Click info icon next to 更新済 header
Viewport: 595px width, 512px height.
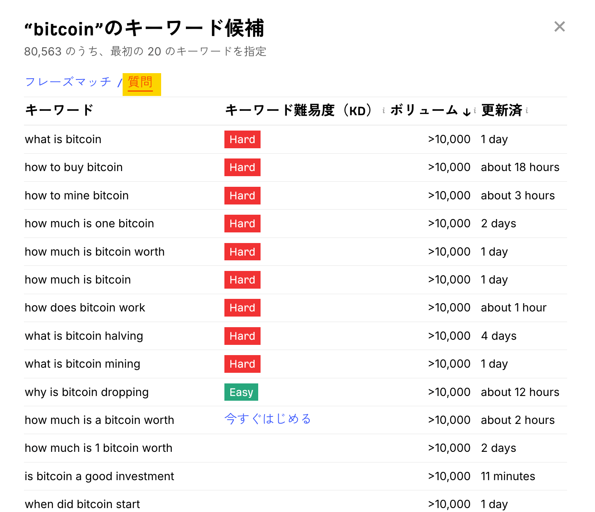(x=527, y=111)
